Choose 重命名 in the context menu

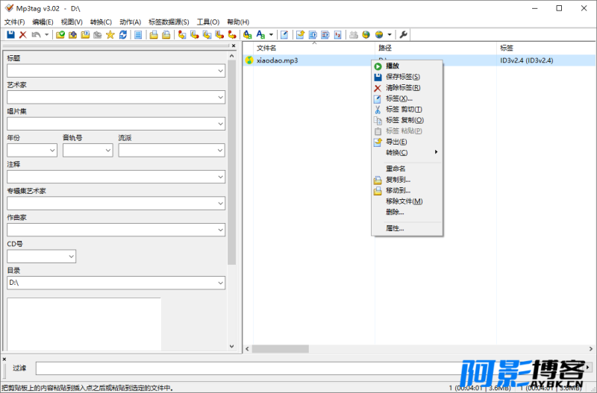click(x=407, y=169)
